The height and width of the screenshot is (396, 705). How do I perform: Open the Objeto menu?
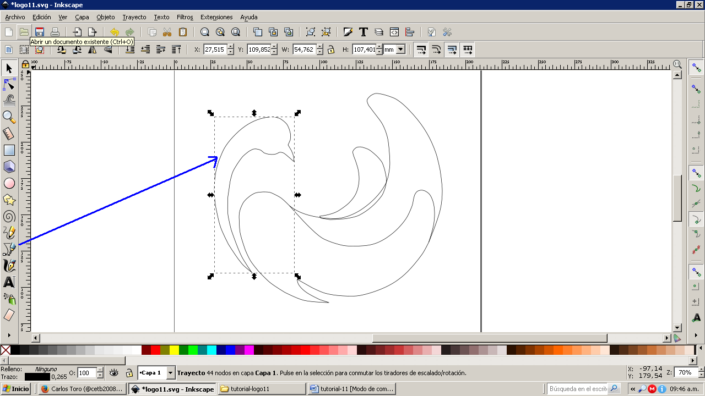coord(106,17)
